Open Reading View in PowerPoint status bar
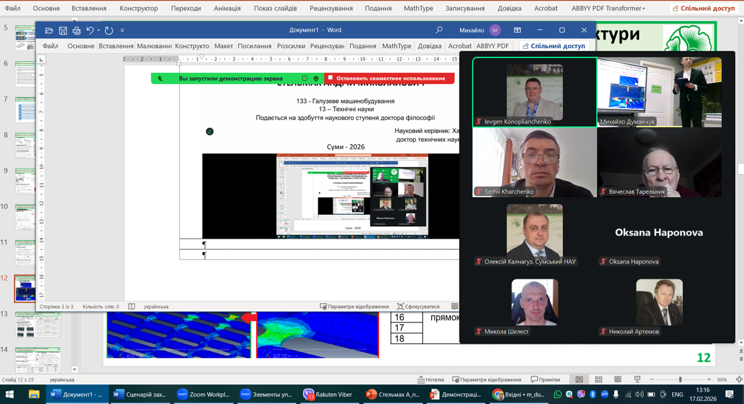744x404 pixels. tap(617, 379)
